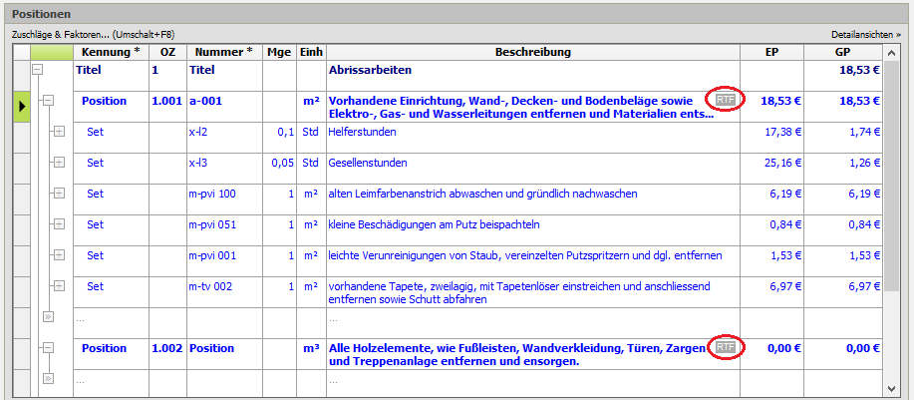The image size is (914, 400).
Task: Select the m-tv 002 number cell
Action: click(x=224, y=292)
